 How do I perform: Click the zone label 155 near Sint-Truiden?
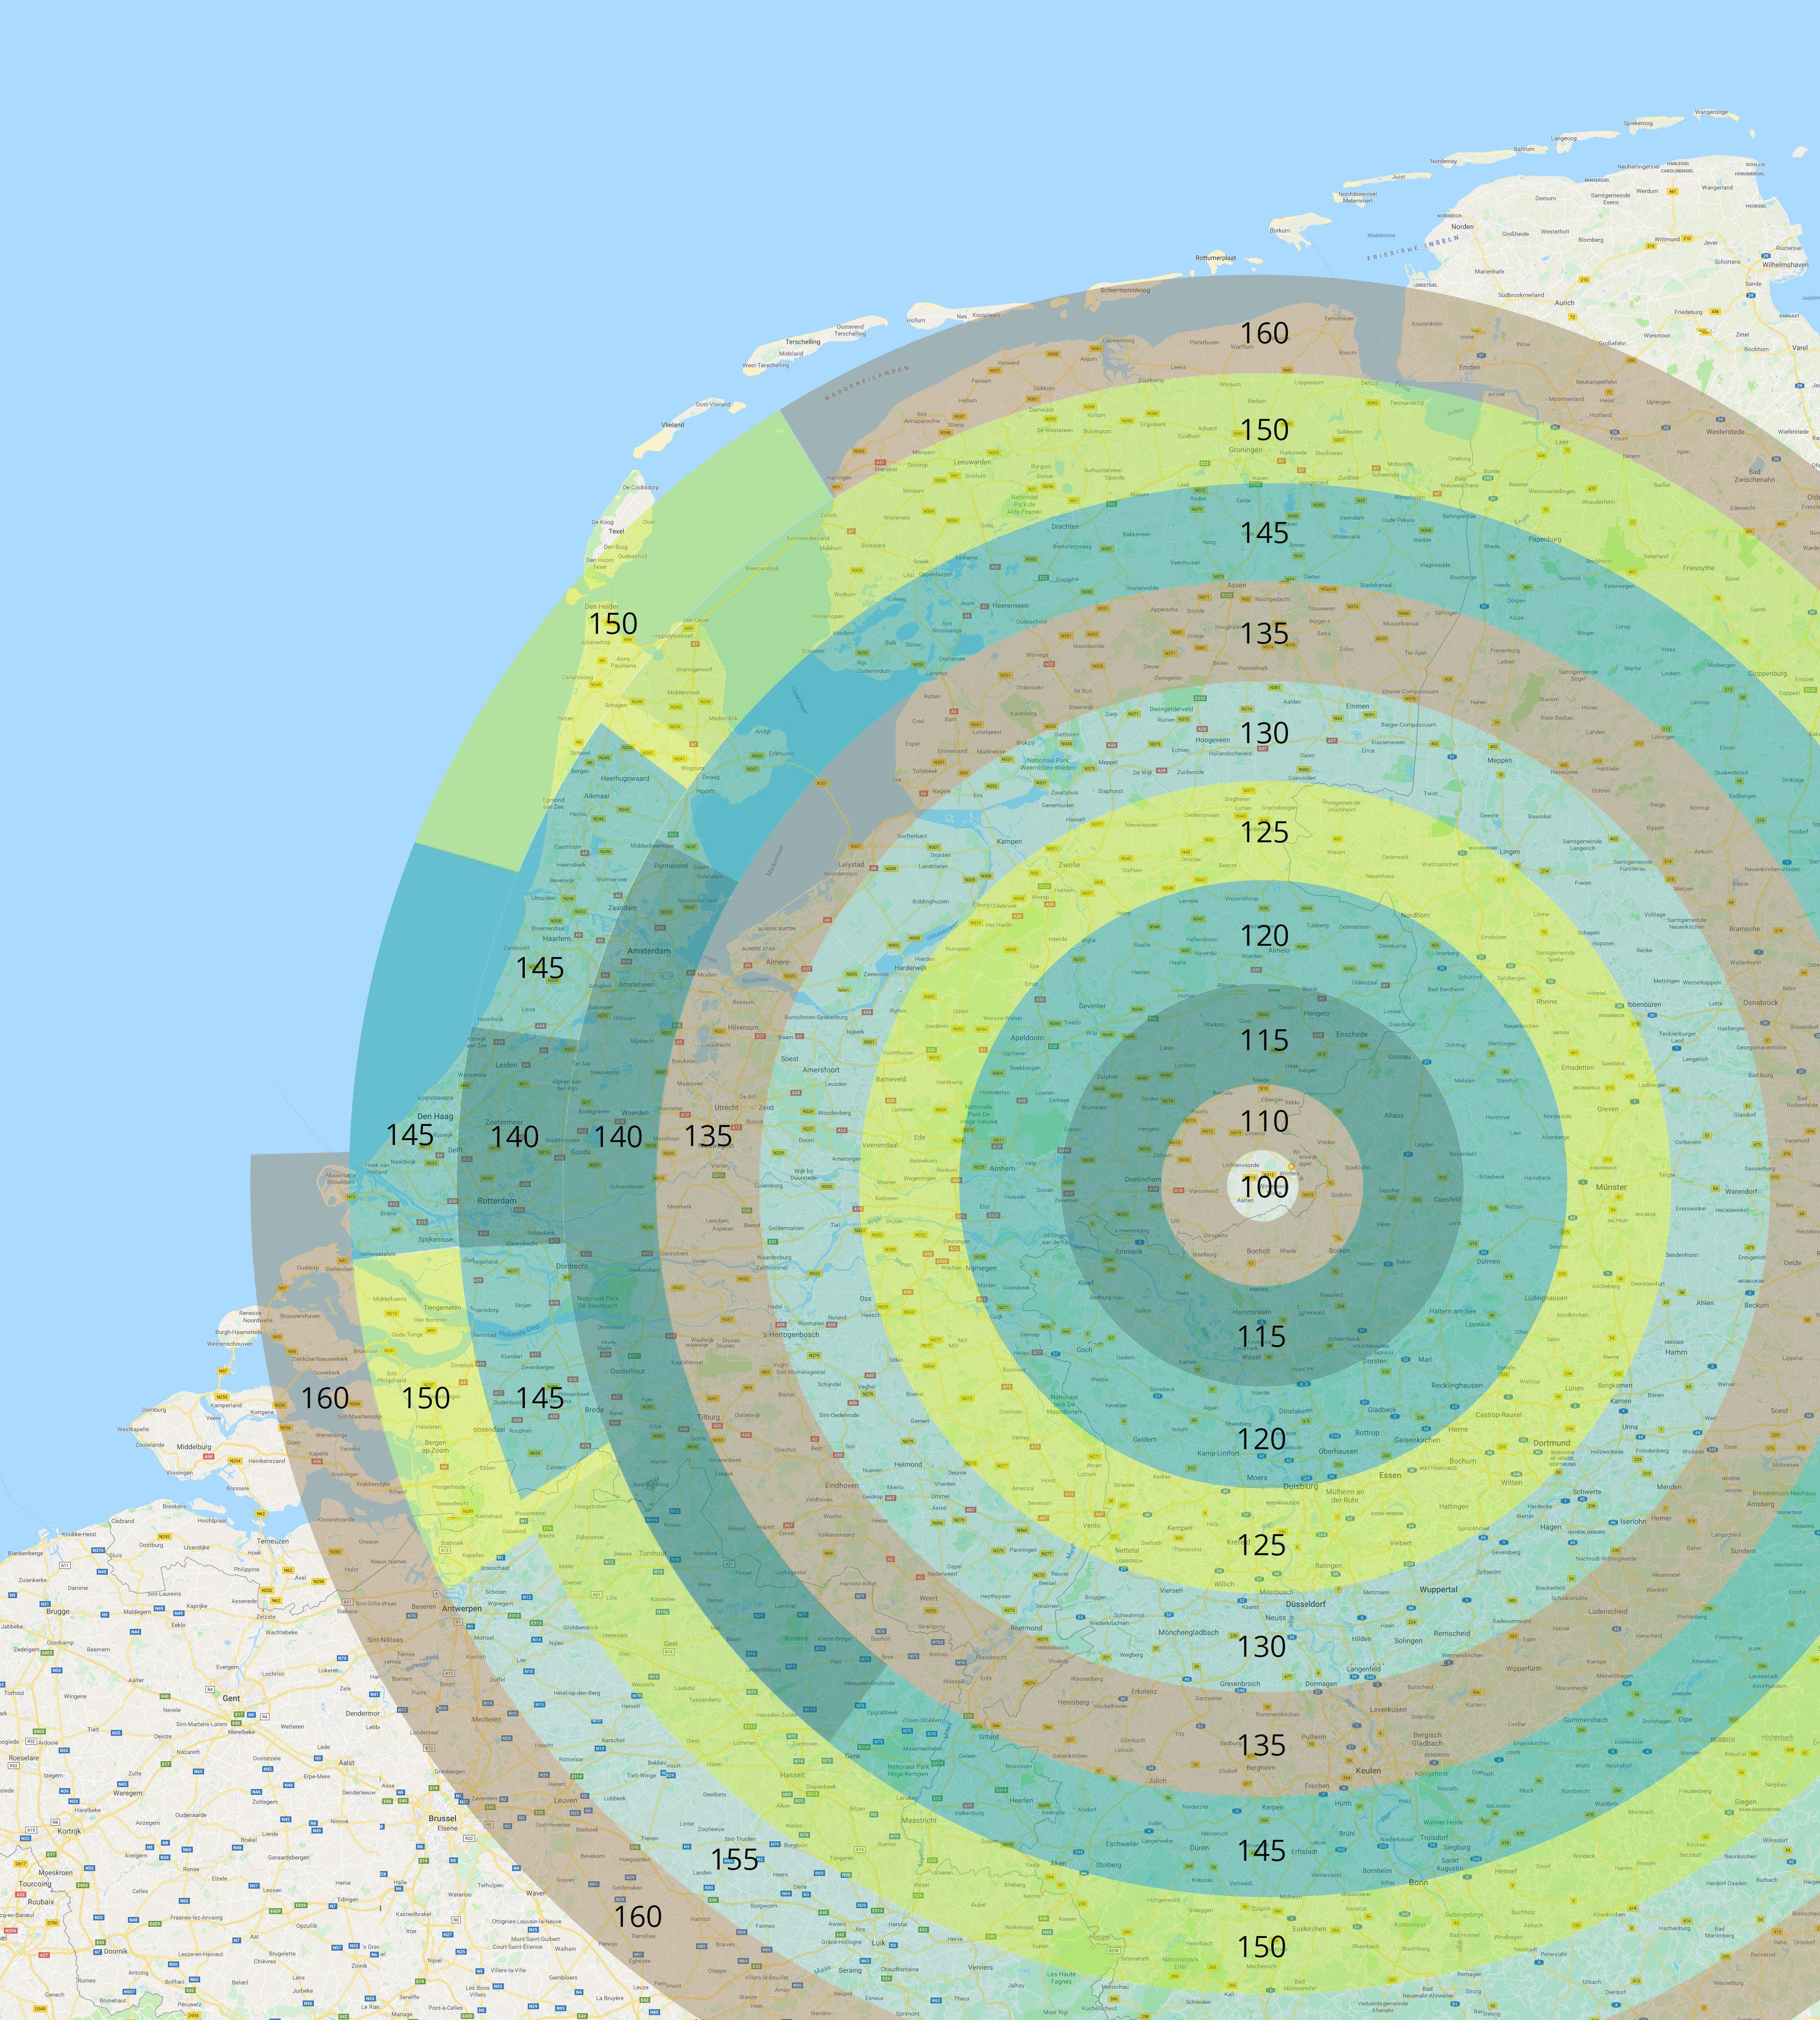tap(735, 1859)
